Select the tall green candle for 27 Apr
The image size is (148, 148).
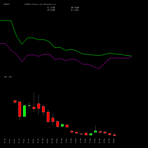(x=25, y=111)
